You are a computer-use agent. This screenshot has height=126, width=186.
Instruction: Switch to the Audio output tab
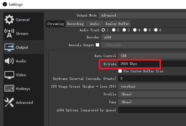coord(95,24)
